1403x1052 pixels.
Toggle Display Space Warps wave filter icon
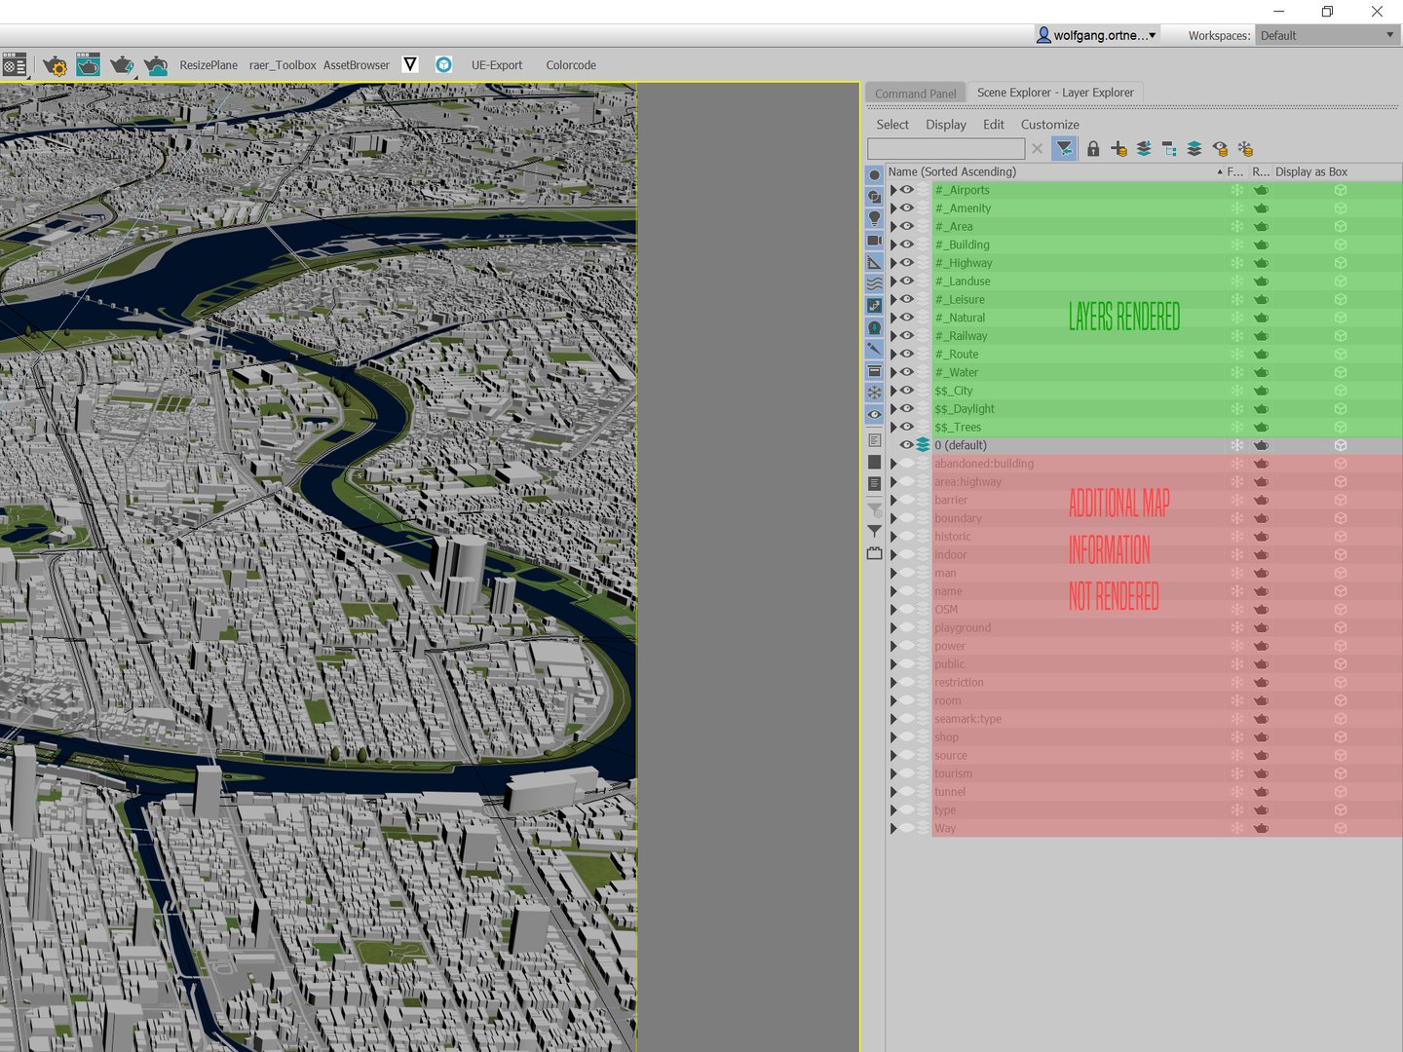pyautogui.click(x=874, y=283)
